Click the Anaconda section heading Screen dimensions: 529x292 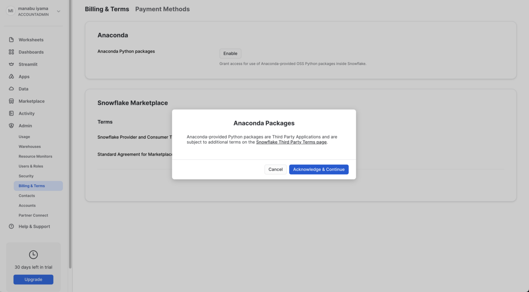click(x=113, y=35)
